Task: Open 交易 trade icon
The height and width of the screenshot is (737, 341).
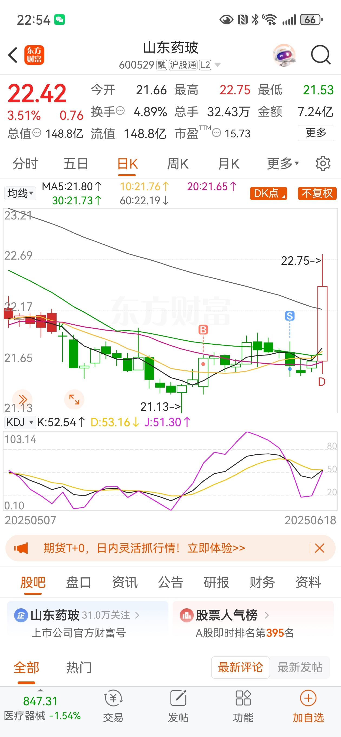Action: (x=113, y=706)
